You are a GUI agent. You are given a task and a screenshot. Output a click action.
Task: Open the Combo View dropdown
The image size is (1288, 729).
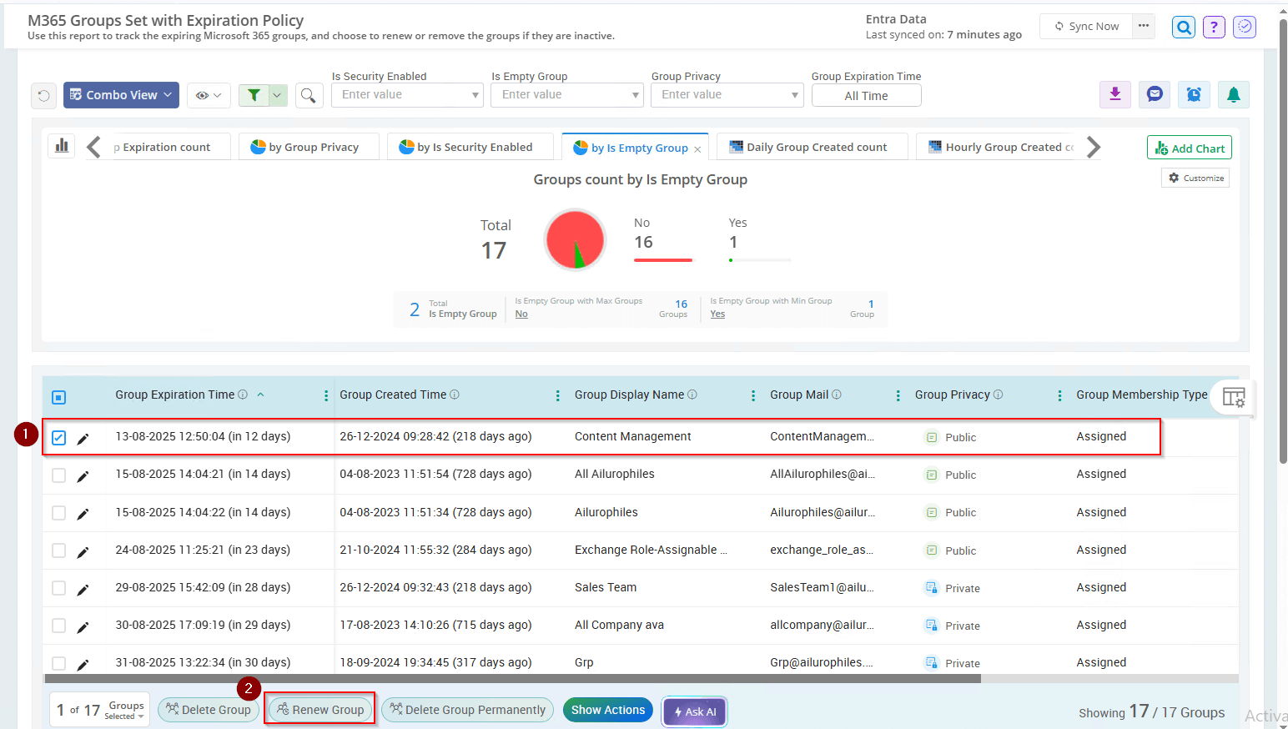pyautogui.click(x=122, y=95)
